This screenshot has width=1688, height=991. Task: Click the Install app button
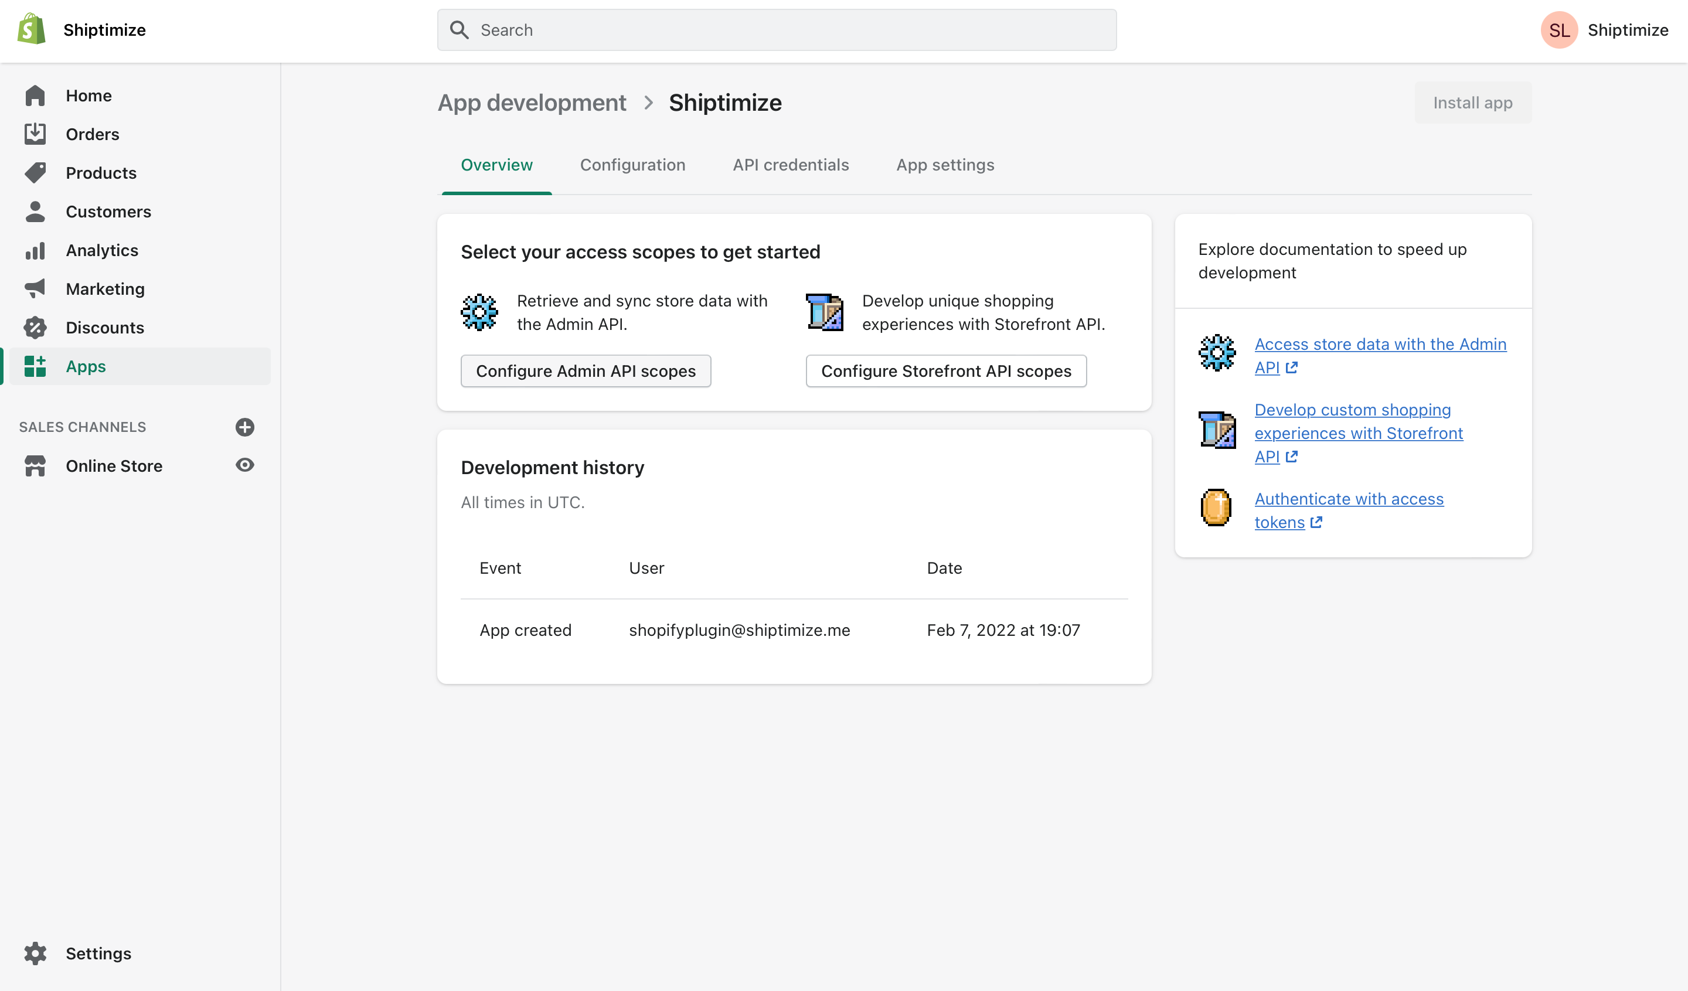[1472, 103]
